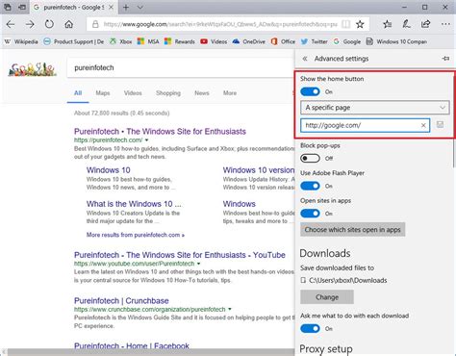456x356 pixels.
Task: Click Set these tabs aside icon
Action: point(22,7)
